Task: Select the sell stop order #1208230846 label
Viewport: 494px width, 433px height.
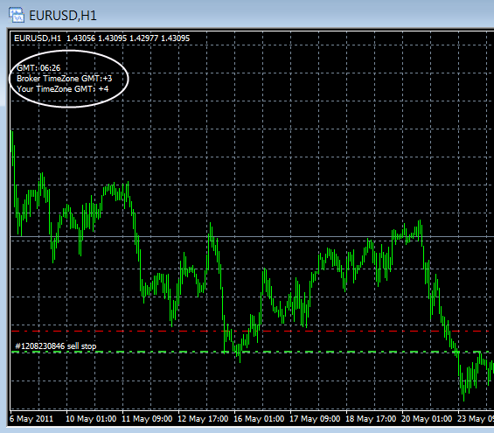Action: [x=56, y=346]
